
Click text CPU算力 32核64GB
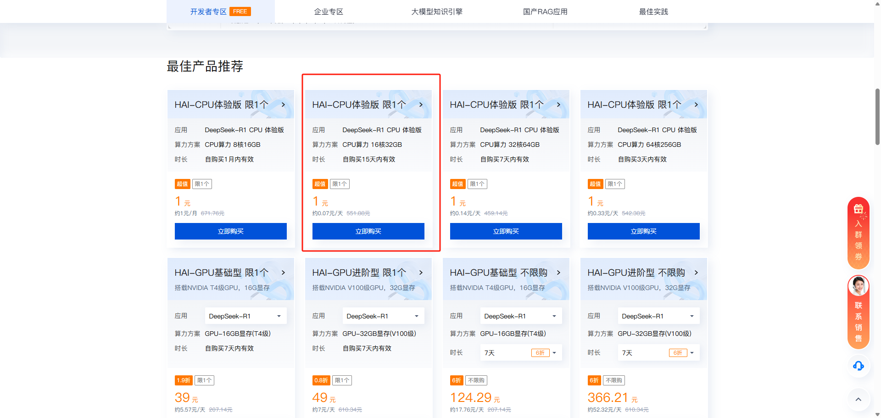pyautogui.click(x=510, y=145)
